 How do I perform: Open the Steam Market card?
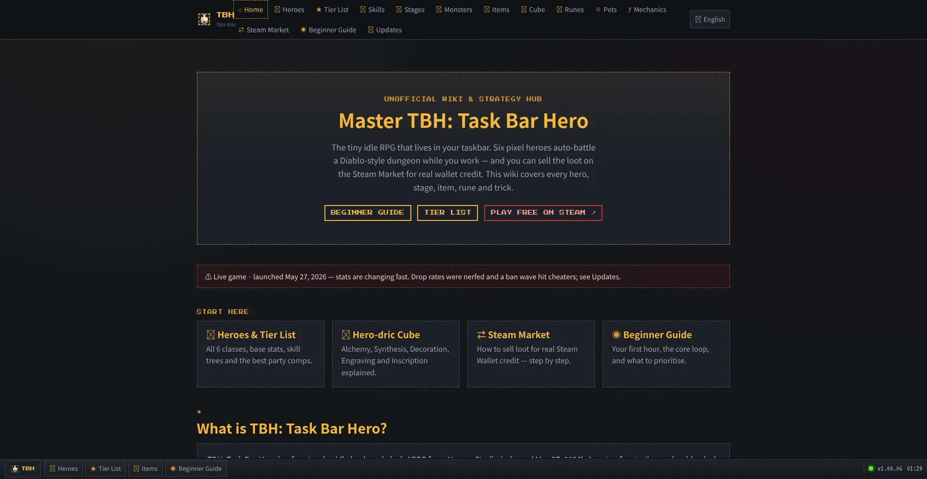(x=531, y=354)
